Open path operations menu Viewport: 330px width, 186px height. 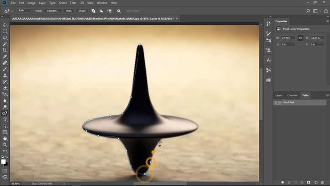pos(93,11)
